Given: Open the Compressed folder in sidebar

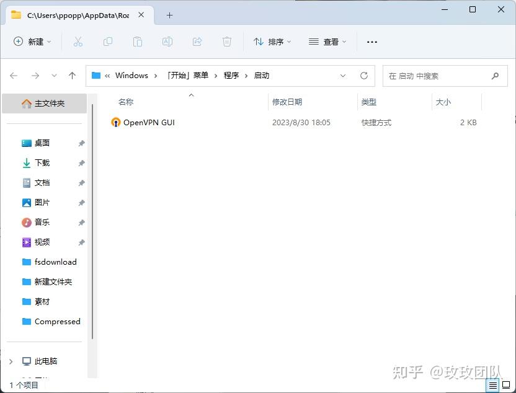Looking at the screenshot, I should tap(58, 321).
